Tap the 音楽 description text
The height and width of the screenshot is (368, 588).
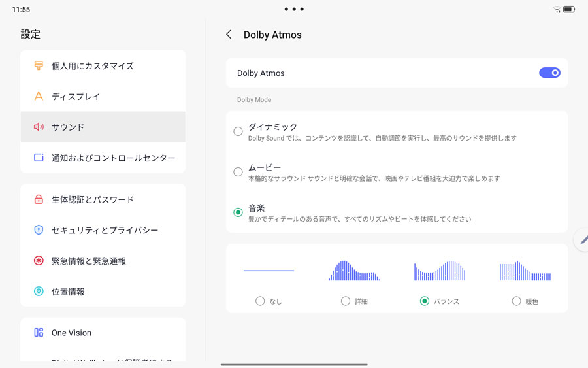coord(359,219)
